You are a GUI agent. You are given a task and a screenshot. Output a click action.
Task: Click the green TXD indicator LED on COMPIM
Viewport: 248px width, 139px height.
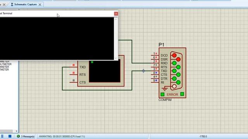click(174, 71)
